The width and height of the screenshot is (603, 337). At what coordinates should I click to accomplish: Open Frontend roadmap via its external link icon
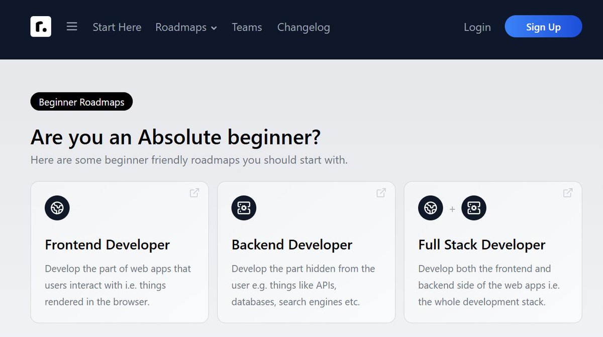click(x=194, y=192)
